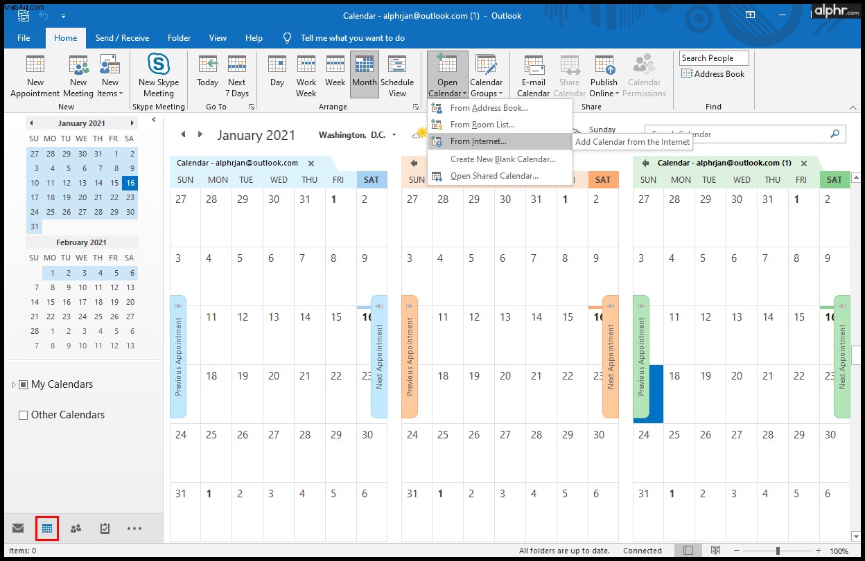Click the Search People field
This screenshot has width=865, height=561.
714,58
